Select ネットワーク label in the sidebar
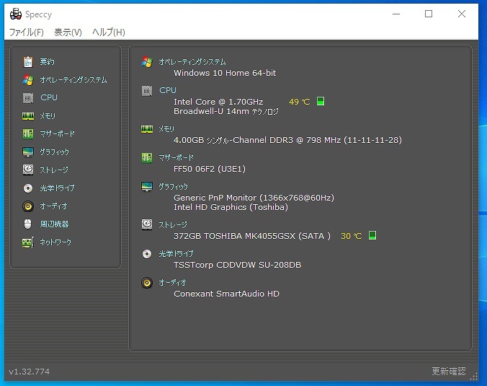Image resolution: width=487 pixels, height=386 pixels. [x=55, y=242]
